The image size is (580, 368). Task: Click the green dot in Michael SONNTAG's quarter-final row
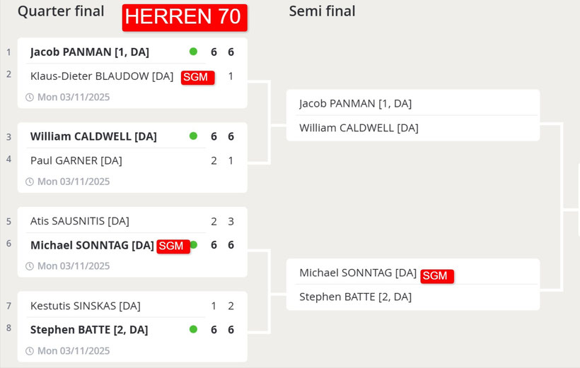(x=194, y=245)
